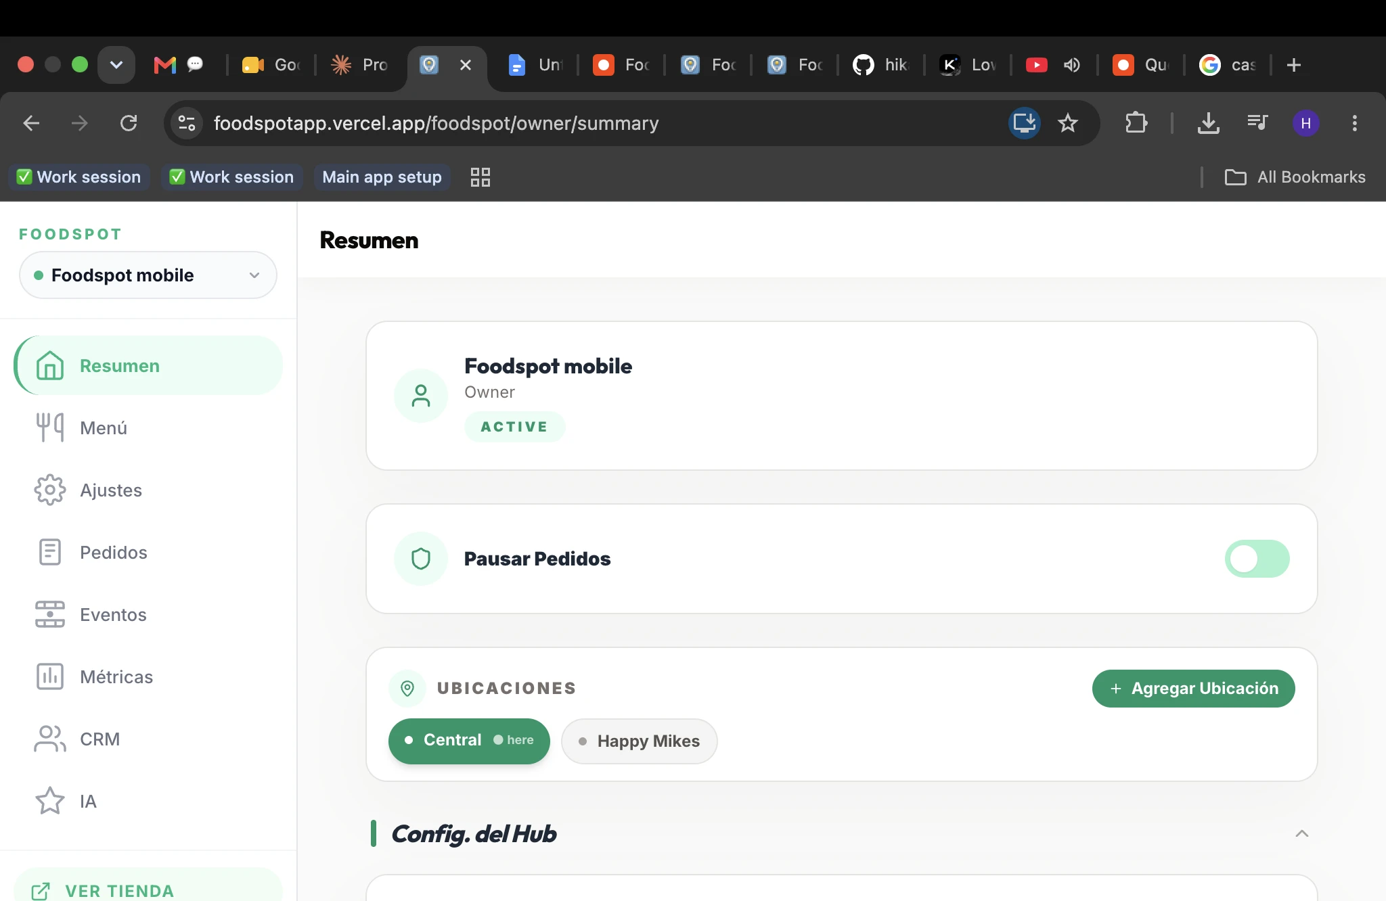The height and width of the screenshot is (901, 1386).
Task: Click the Foodspot mobile store name heading
Action: coord(548,366)
